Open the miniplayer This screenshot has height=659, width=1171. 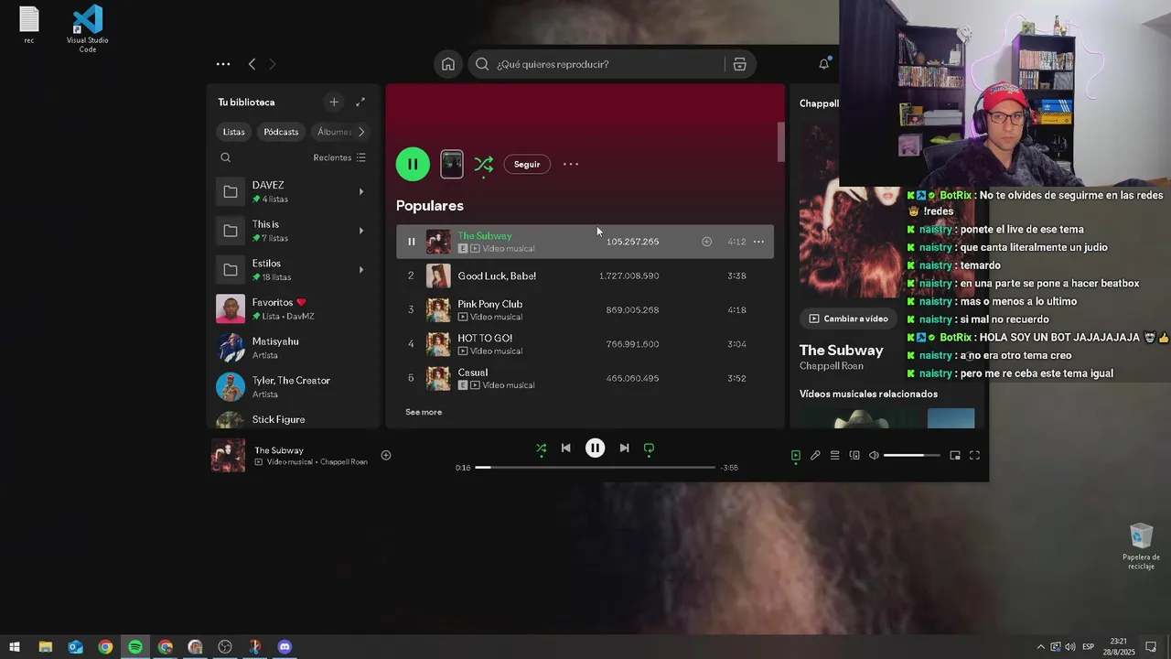tap(955, 456)
